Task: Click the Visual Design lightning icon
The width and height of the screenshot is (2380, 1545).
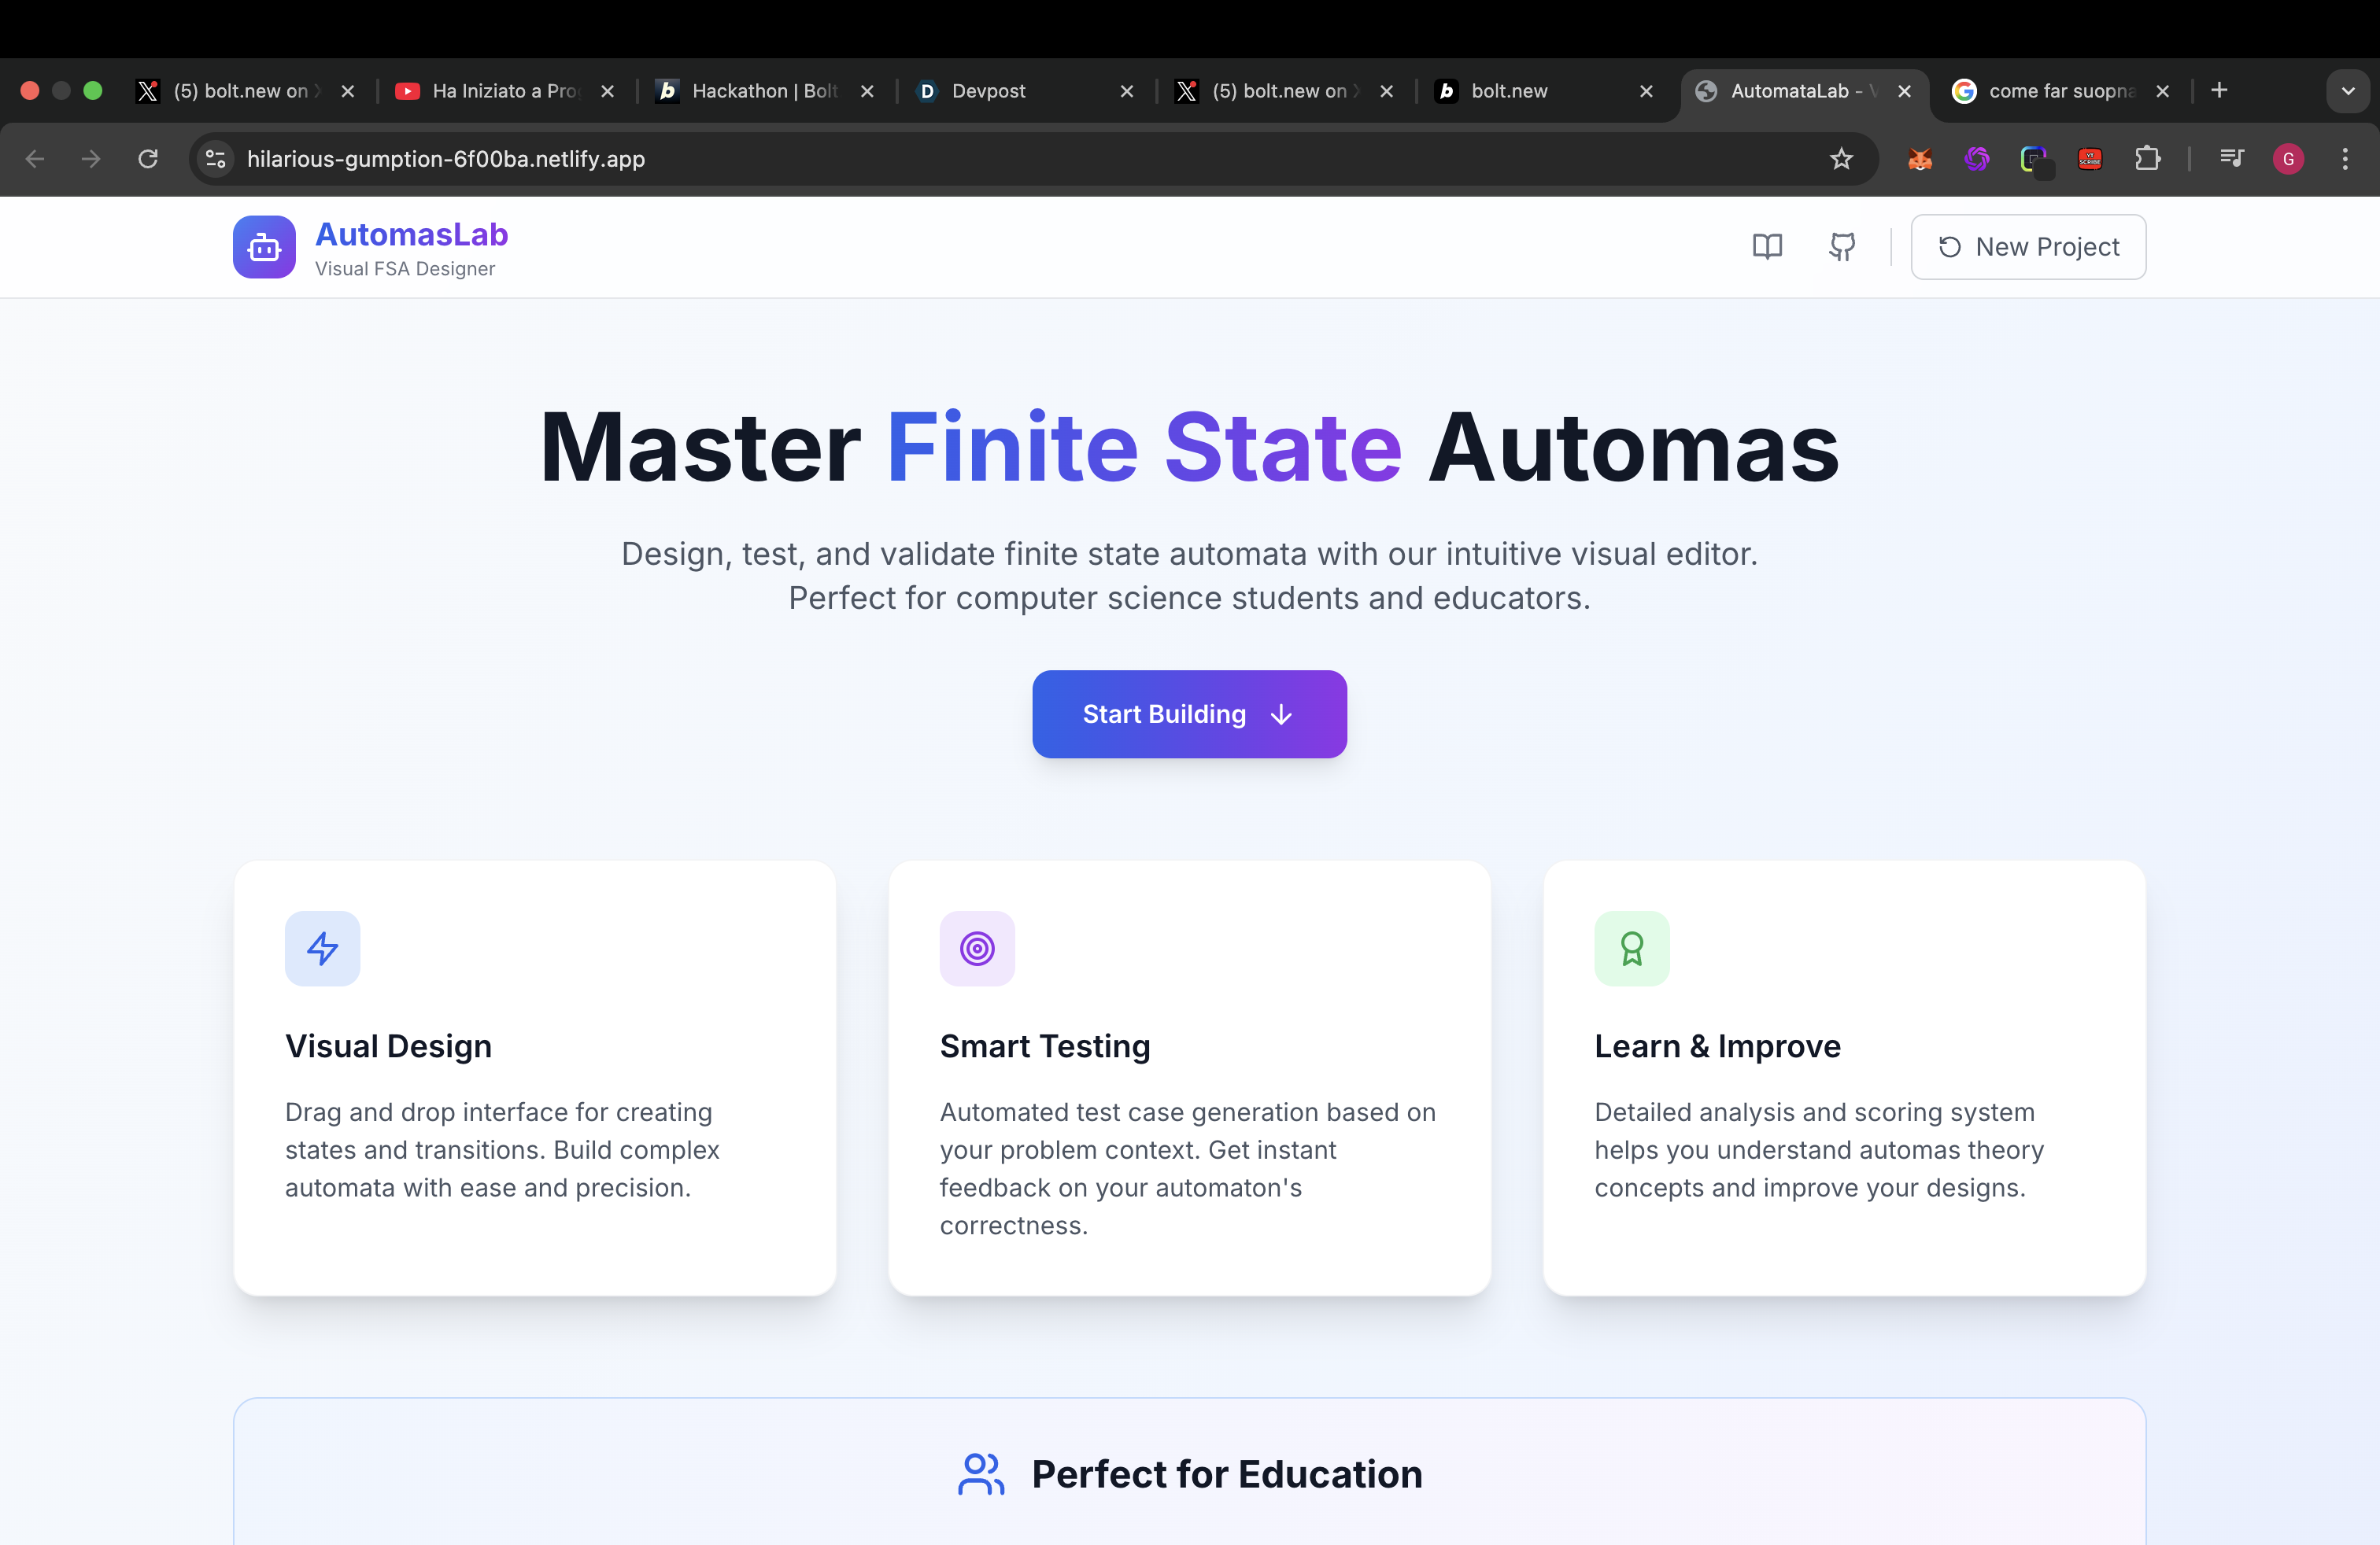Action: pyautogui.click(x=322, y=947)
